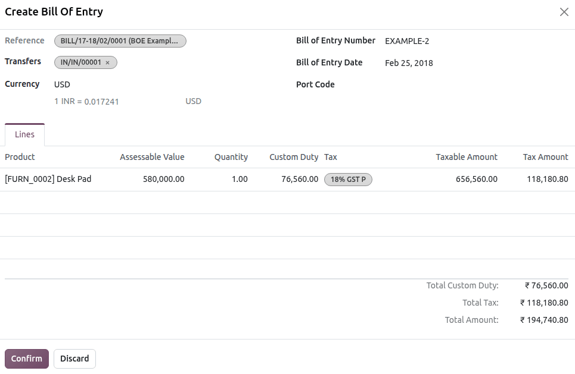Sort by Product column header
This screenshot has width=575, height=374.
tap(20, 157)
